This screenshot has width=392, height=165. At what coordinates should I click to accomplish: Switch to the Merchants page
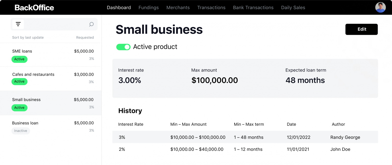click(178, 7)
